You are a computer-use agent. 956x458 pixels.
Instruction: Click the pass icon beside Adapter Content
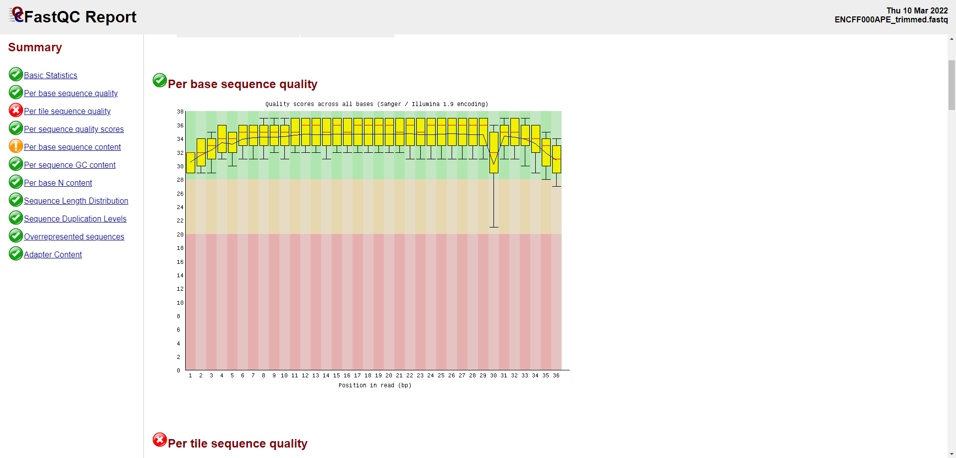pyautogui.click(x=16, y=253)
